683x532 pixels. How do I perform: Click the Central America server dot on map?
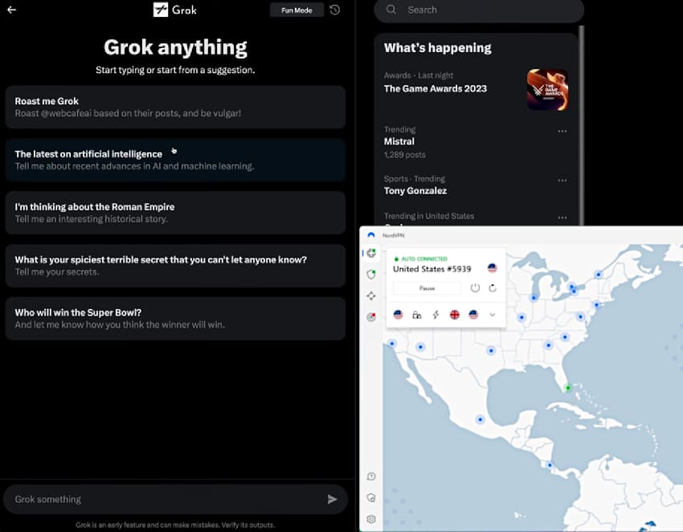pos(550,465)
